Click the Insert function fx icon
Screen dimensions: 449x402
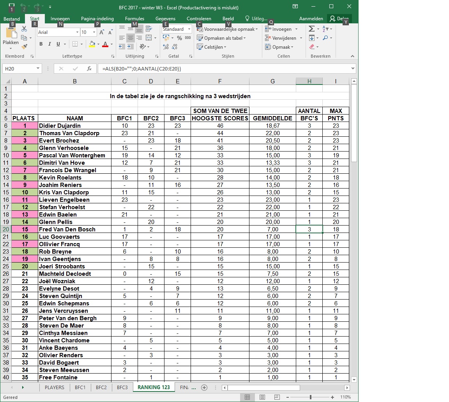[x=89, y=69]
